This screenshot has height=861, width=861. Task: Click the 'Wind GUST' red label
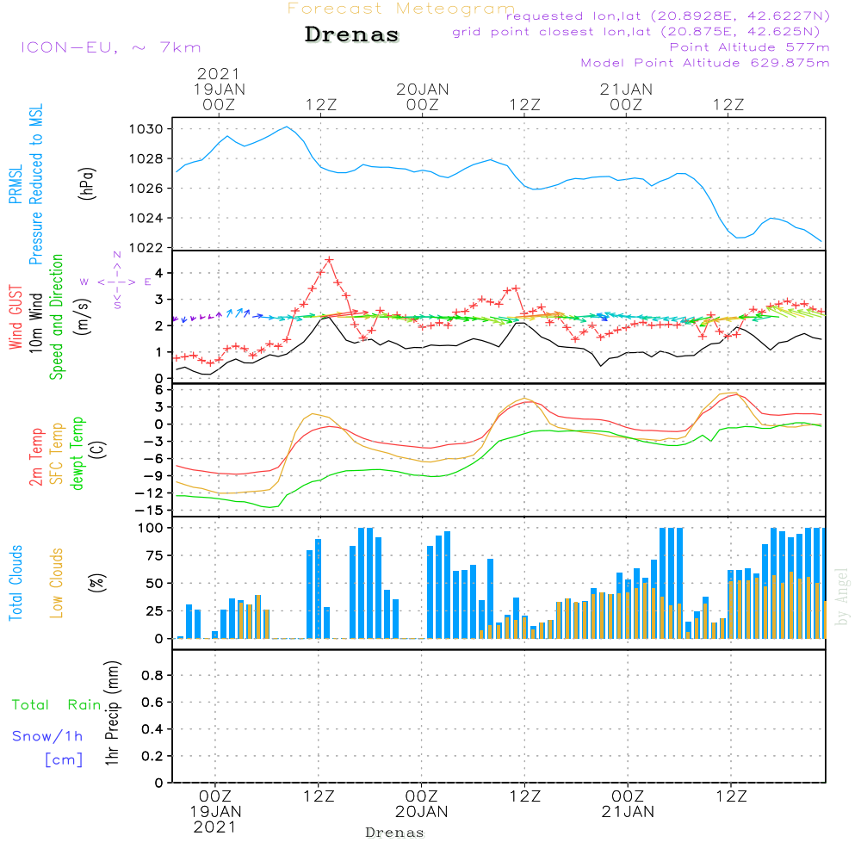click(x=15, y=317)
